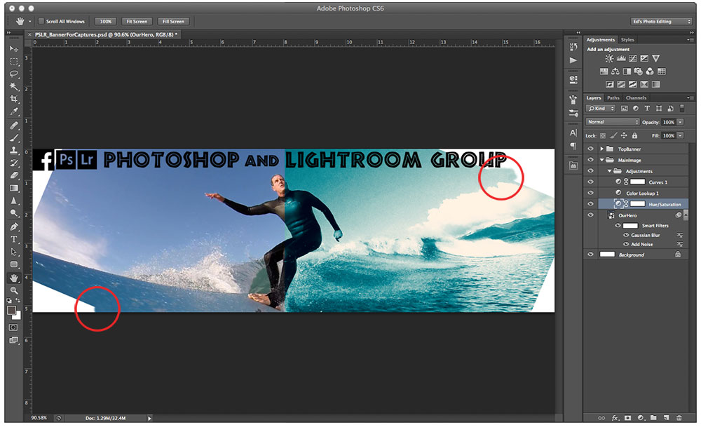Select the Smart Filters mask thumbnail
The height and width of the screenshot is (427, 701).
(x=630, y=226)
